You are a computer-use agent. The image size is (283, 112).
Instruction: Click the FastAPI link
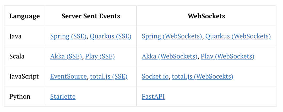[153, 96]
